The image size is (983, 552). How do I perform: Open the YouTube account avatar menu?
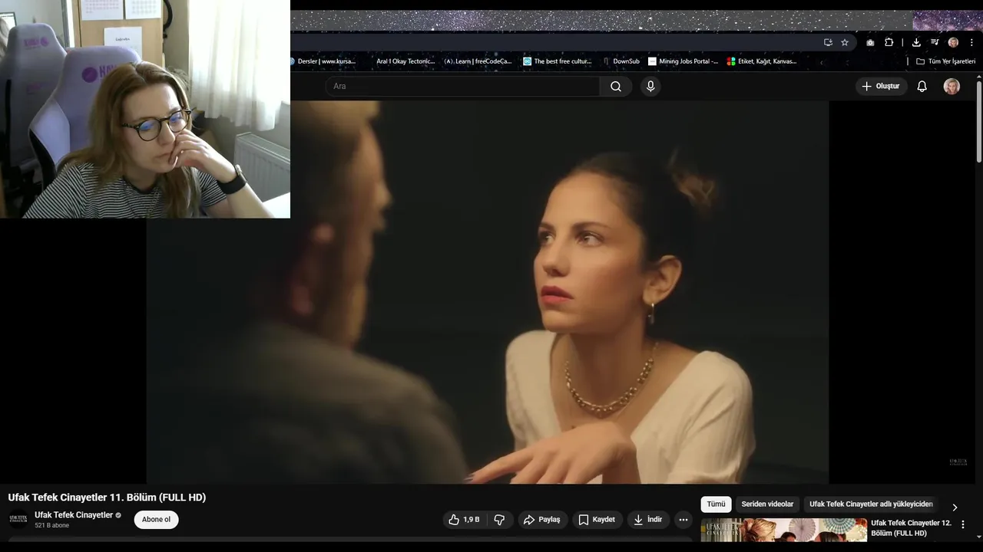coord(952,87)
